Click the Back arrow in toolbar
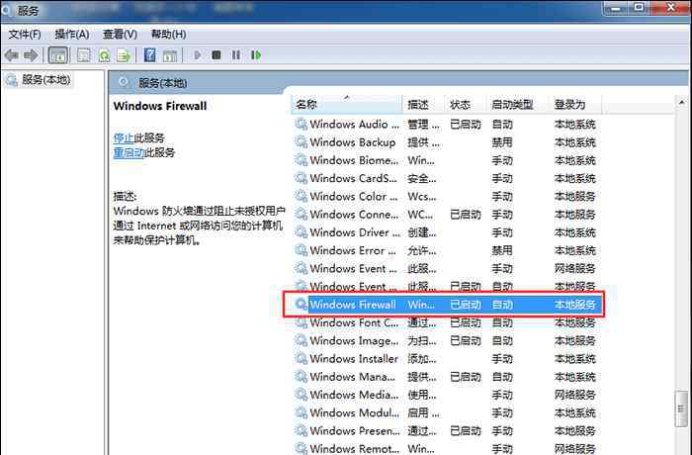Viewport: 692px width, 455px height. coord(13,55)
